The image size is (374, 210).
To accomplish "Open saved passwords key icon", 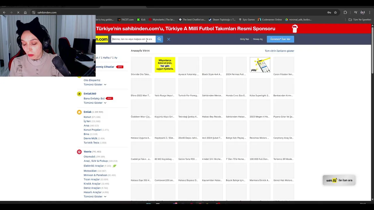I will pyautogui.click(x=329, y=13).
